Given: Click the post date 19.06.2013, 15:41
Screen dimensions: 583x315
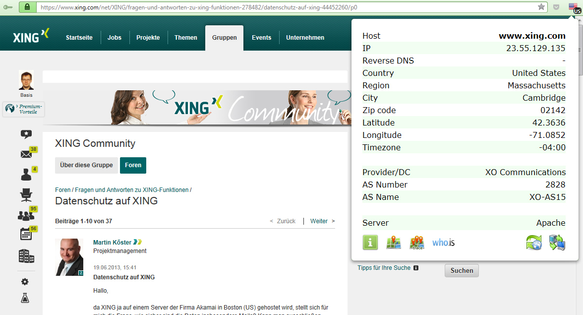Looking at the screenshot, I should [115, 267].
